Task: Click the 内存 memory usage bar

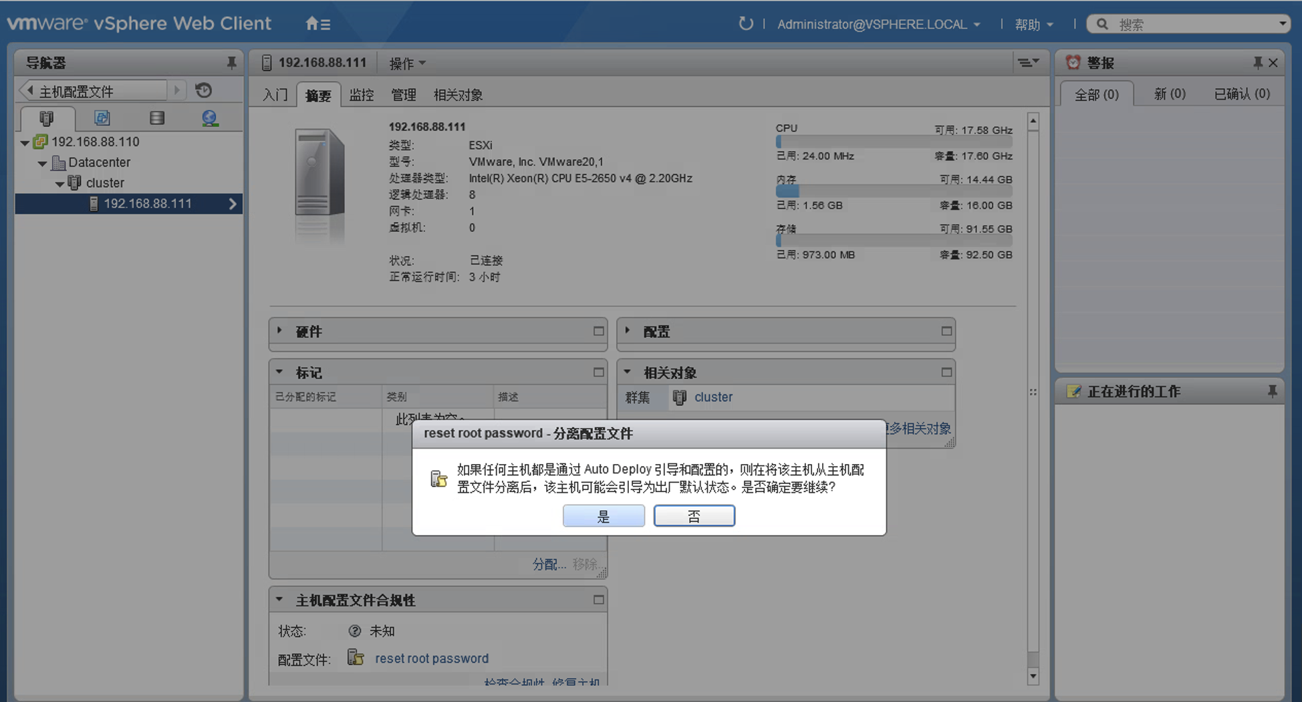Action: [x=894, y=191]
